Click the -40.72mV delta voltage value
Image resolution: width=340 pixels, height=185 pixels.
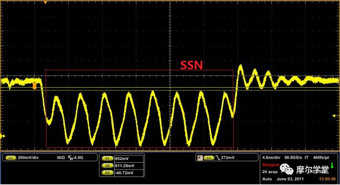pyautogui.click(x=124, y=173)
